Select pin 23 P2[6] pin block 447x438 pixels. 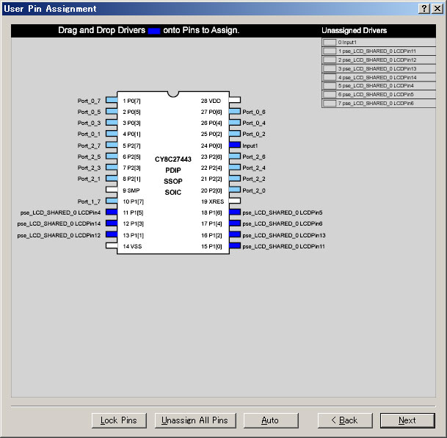click(235, 156)
